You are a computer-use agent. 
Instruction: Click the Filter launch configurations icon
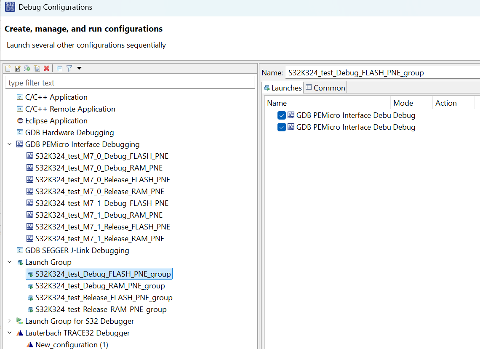point(69,68)
